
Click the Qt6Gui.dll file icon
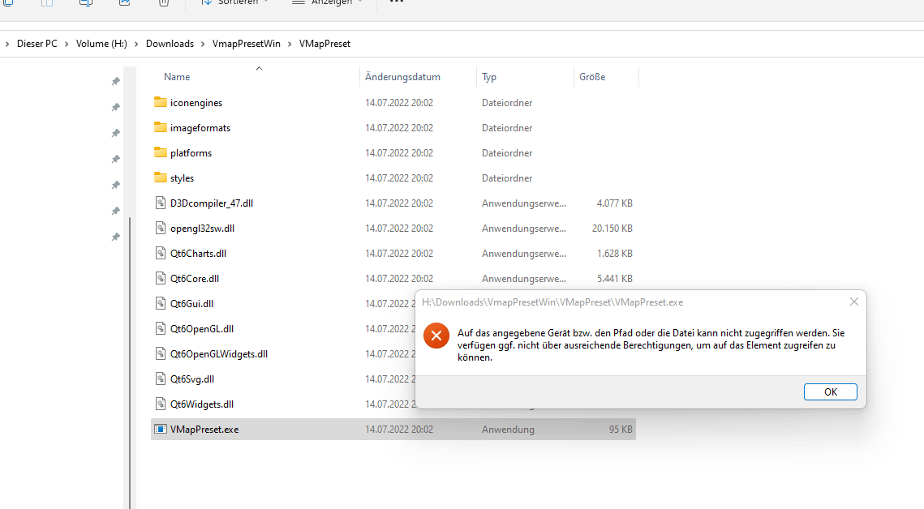(161, 304)
